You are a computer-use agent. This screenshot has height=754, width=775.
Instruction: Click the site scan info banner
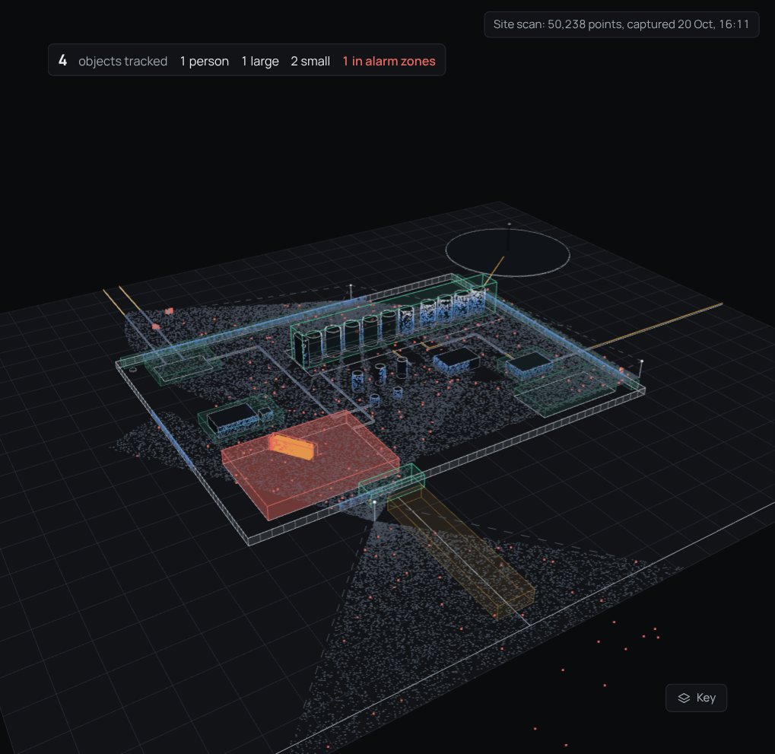pos(621,24)
